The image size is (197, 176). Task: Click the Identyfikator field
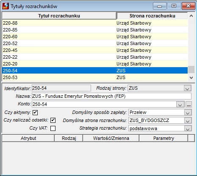point(61,88)
